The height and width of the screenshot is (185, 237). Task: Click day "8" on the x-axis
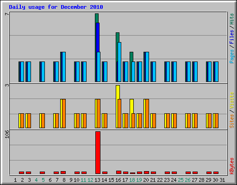point(64,180)
